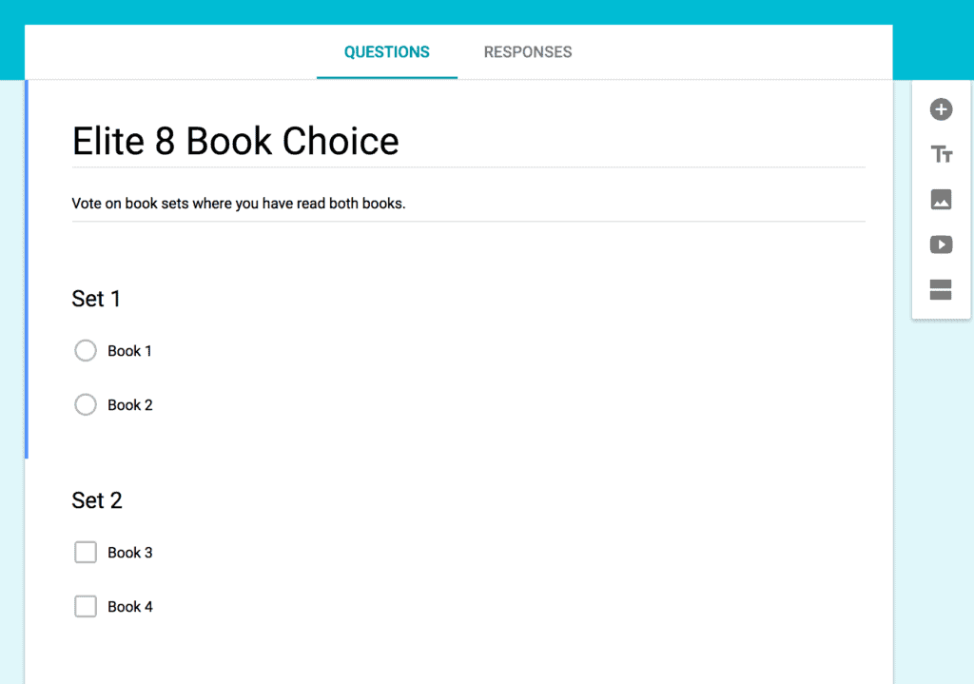Check the Book 3 checkbox
The height and width of the screenshot is (684, 974).
(x=85, y=552)
